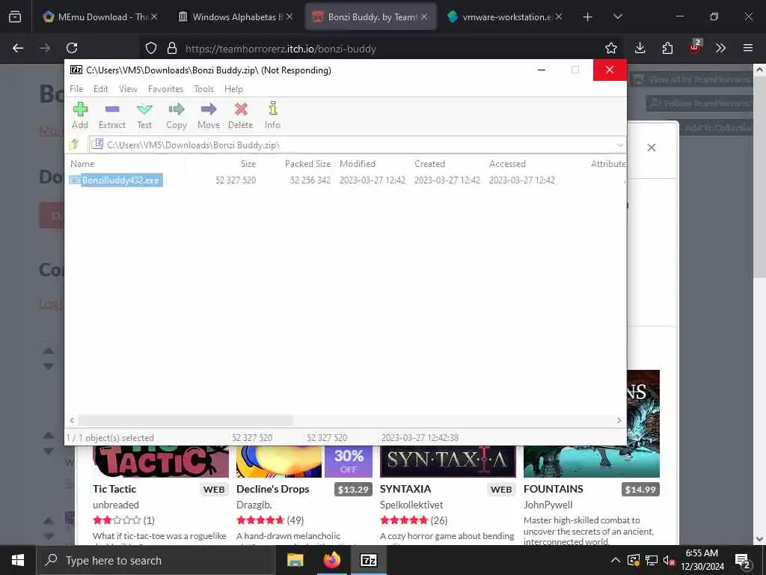Sort by the Packed Size column

tap(307, 164)
